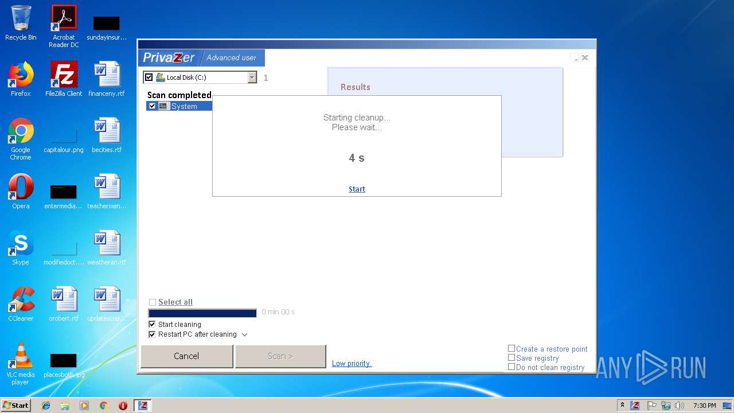This screenshot has height=413, width=734.
Task: Open the teachermen document icon
Action: (107, 192)
